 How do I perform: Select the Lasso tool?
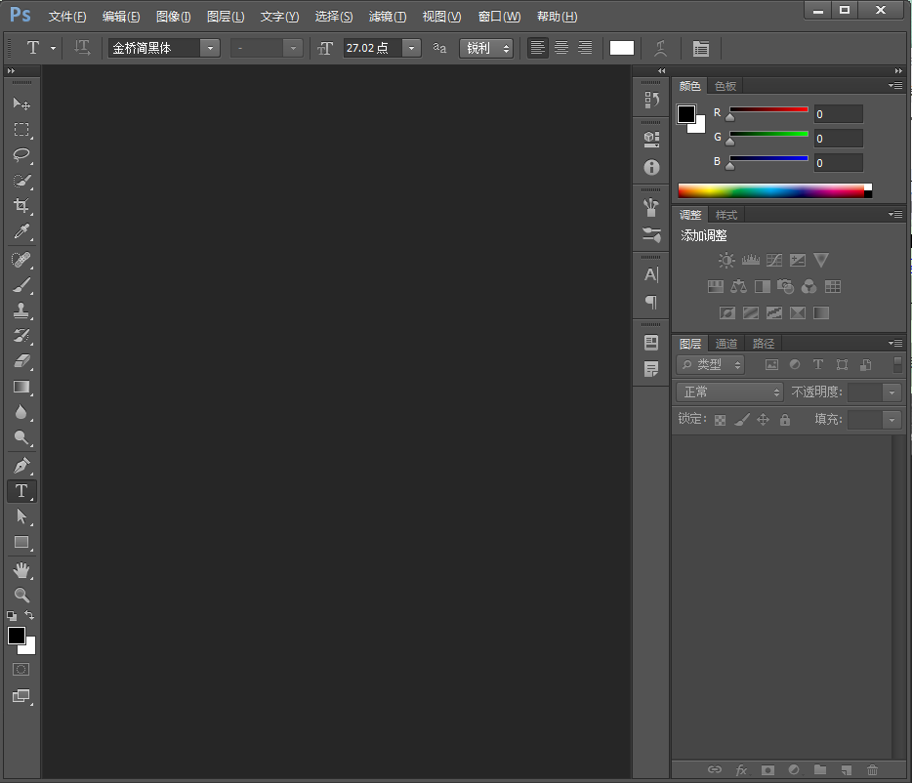pyautogui.click(x=21, y=155)
